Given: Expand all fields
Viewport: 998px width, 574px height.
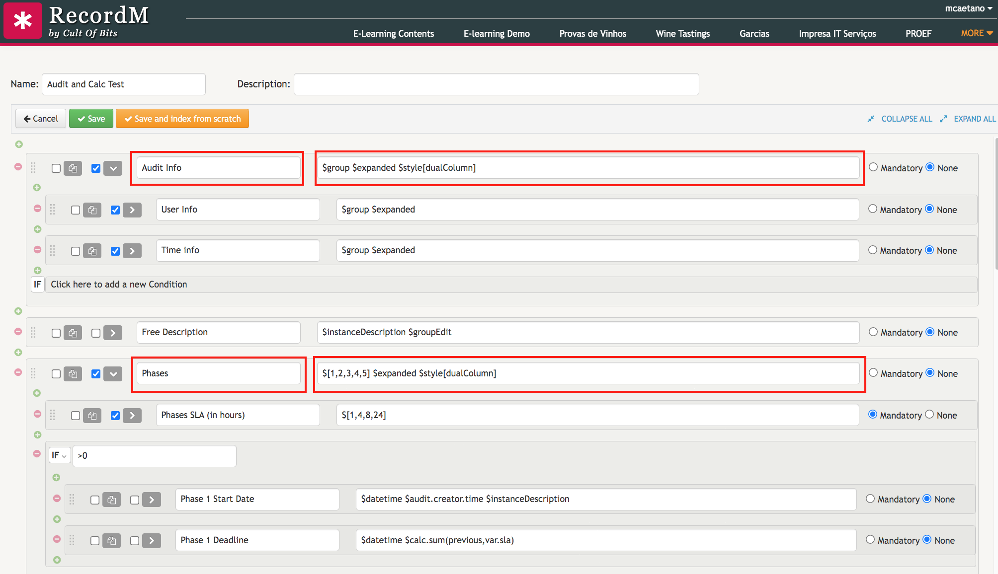Looking at the screenshot, I should (968, 119).
